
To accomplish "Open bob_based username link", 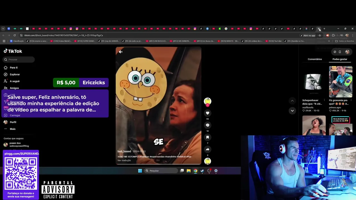I will [124, 151].
